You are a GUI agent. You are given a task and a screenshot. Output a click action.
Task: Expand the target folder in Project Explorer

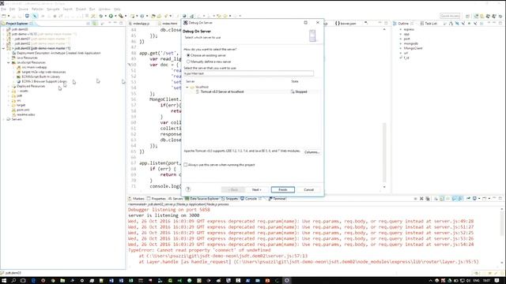(9, 105)
